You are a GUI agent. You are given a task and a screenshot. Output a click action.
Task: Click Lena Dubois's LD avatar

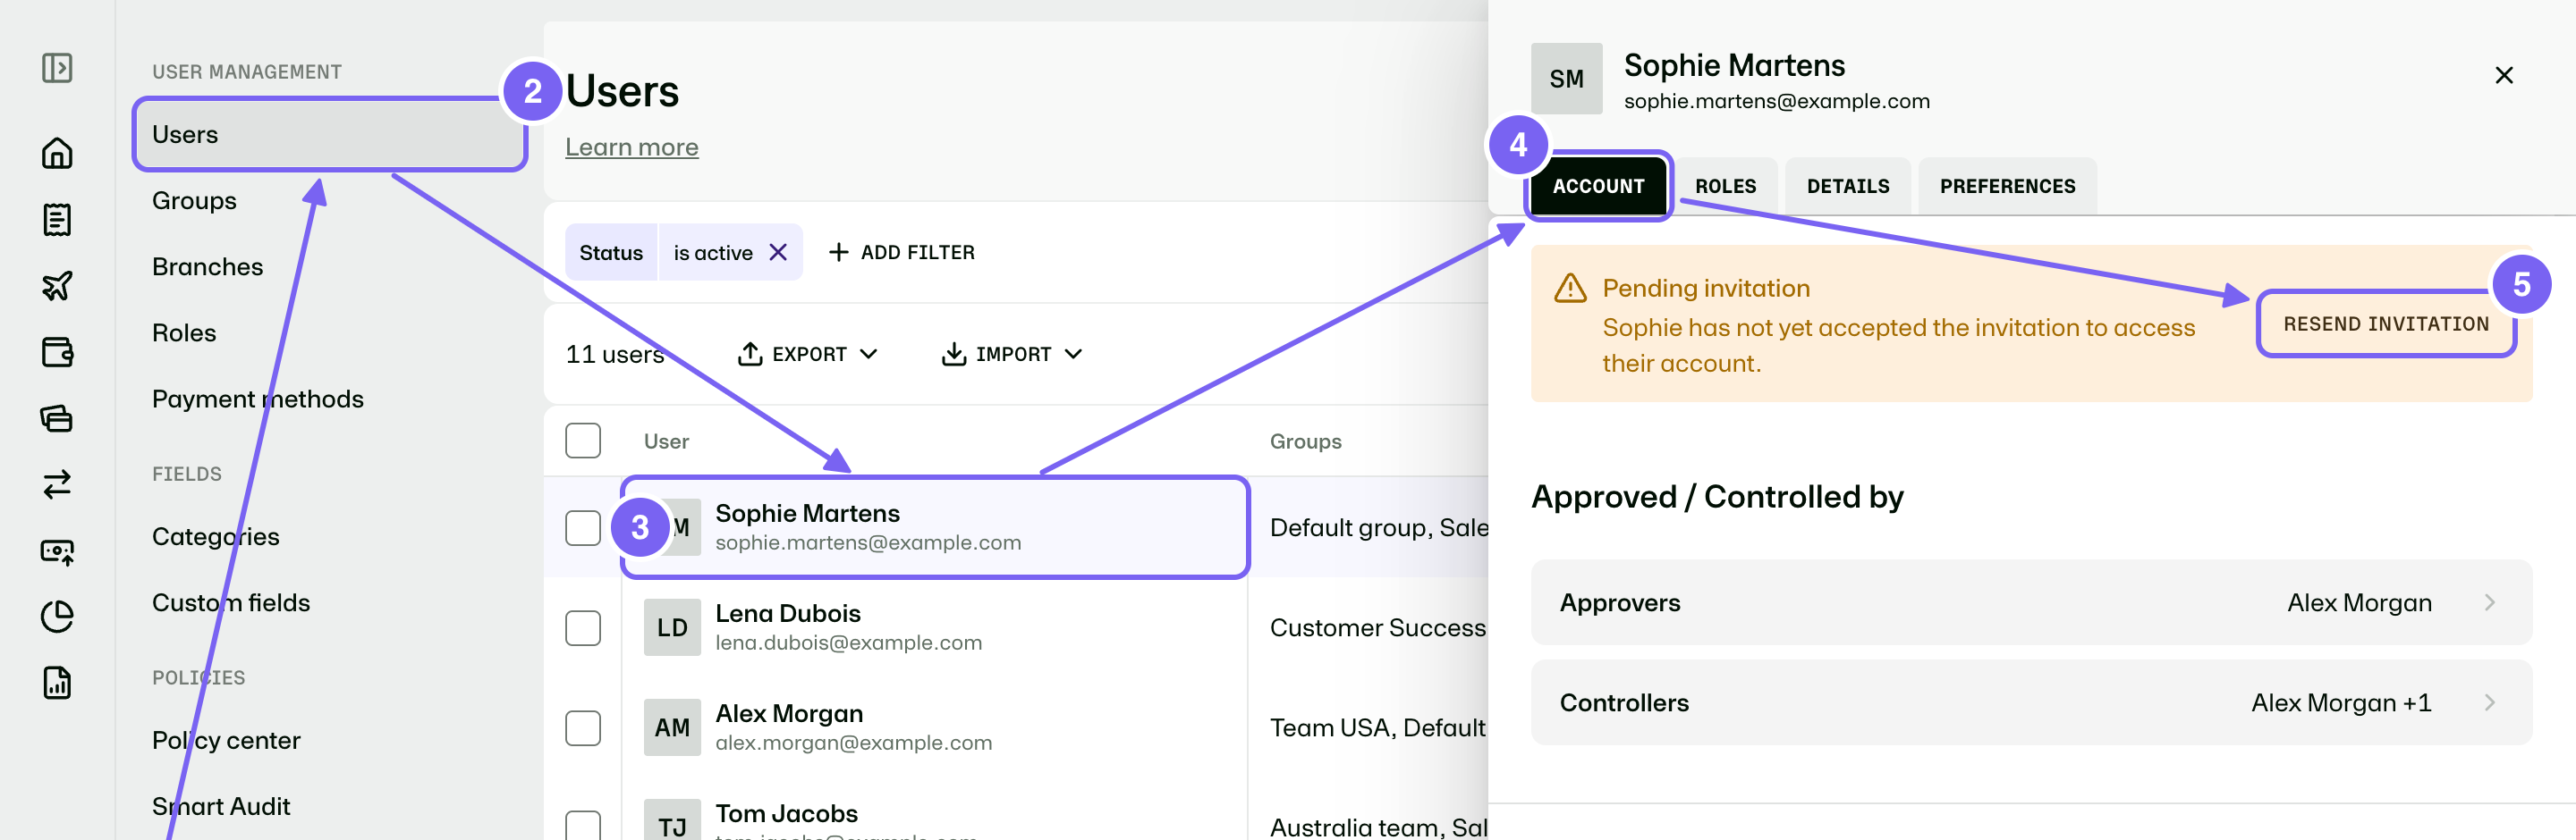click(672, 627)
